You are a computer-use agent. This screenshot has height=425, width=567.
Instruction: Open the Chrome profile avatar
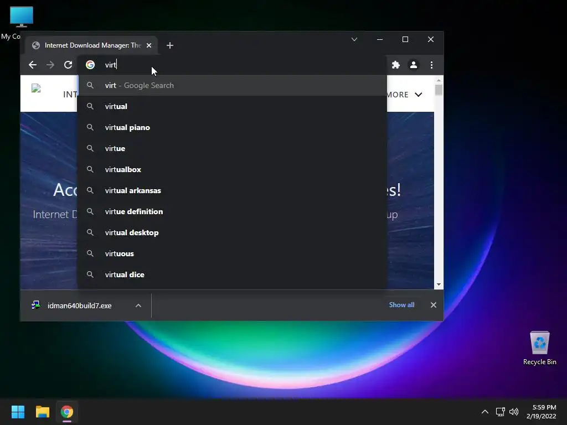tap(413, 65)
